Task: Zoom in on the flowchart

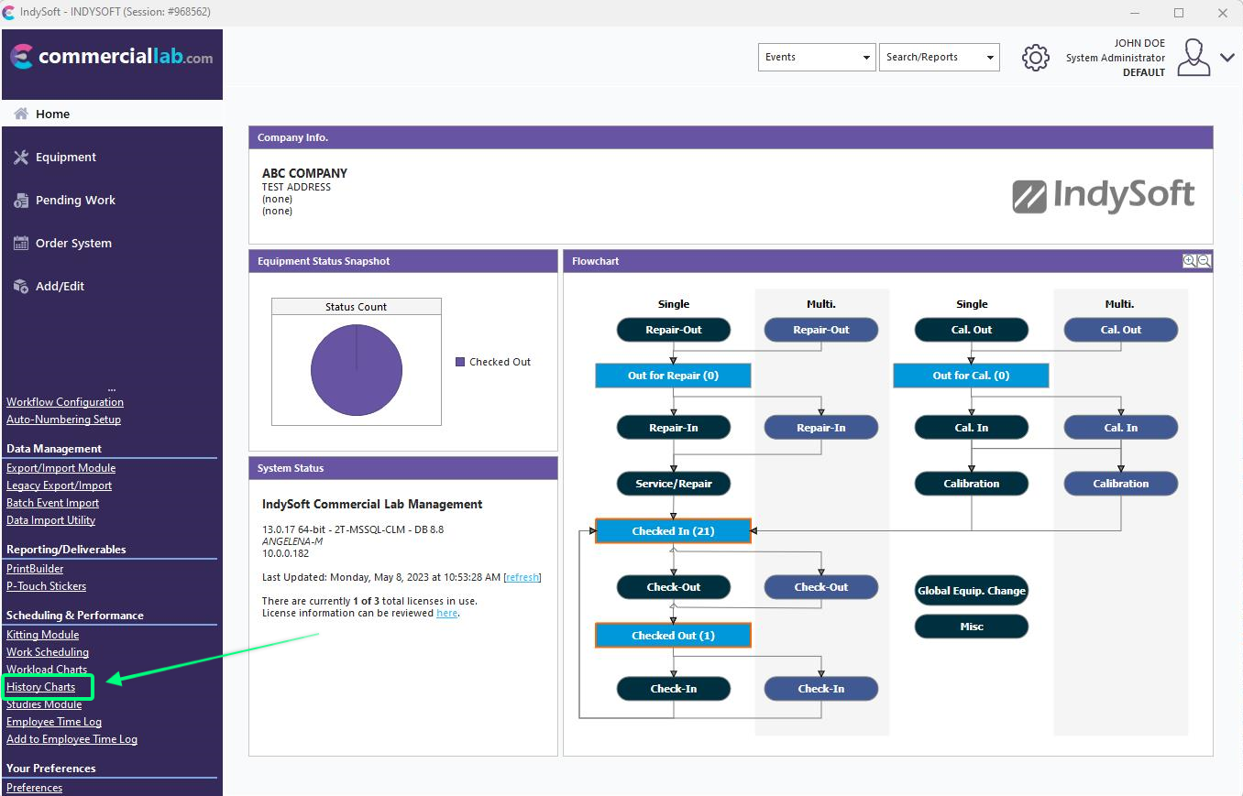Action: click(x=1189, y=261)
